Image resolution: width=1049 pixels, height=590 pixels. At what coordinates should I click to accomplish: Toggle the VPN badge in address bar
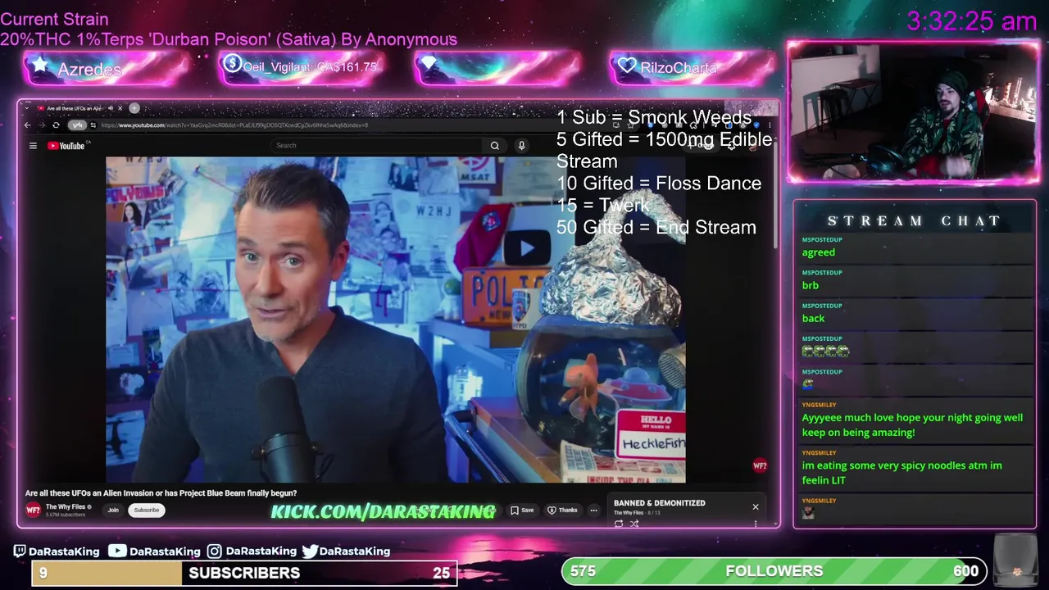click(x=77, y=125)
